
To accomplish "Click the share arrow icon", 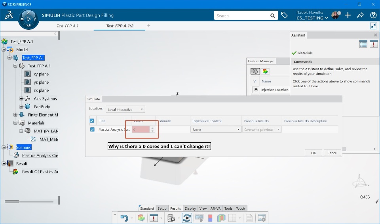I will (361, 15).
